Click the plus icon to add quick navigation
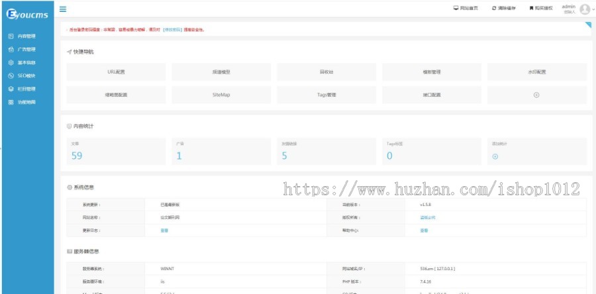 [536, 95]
